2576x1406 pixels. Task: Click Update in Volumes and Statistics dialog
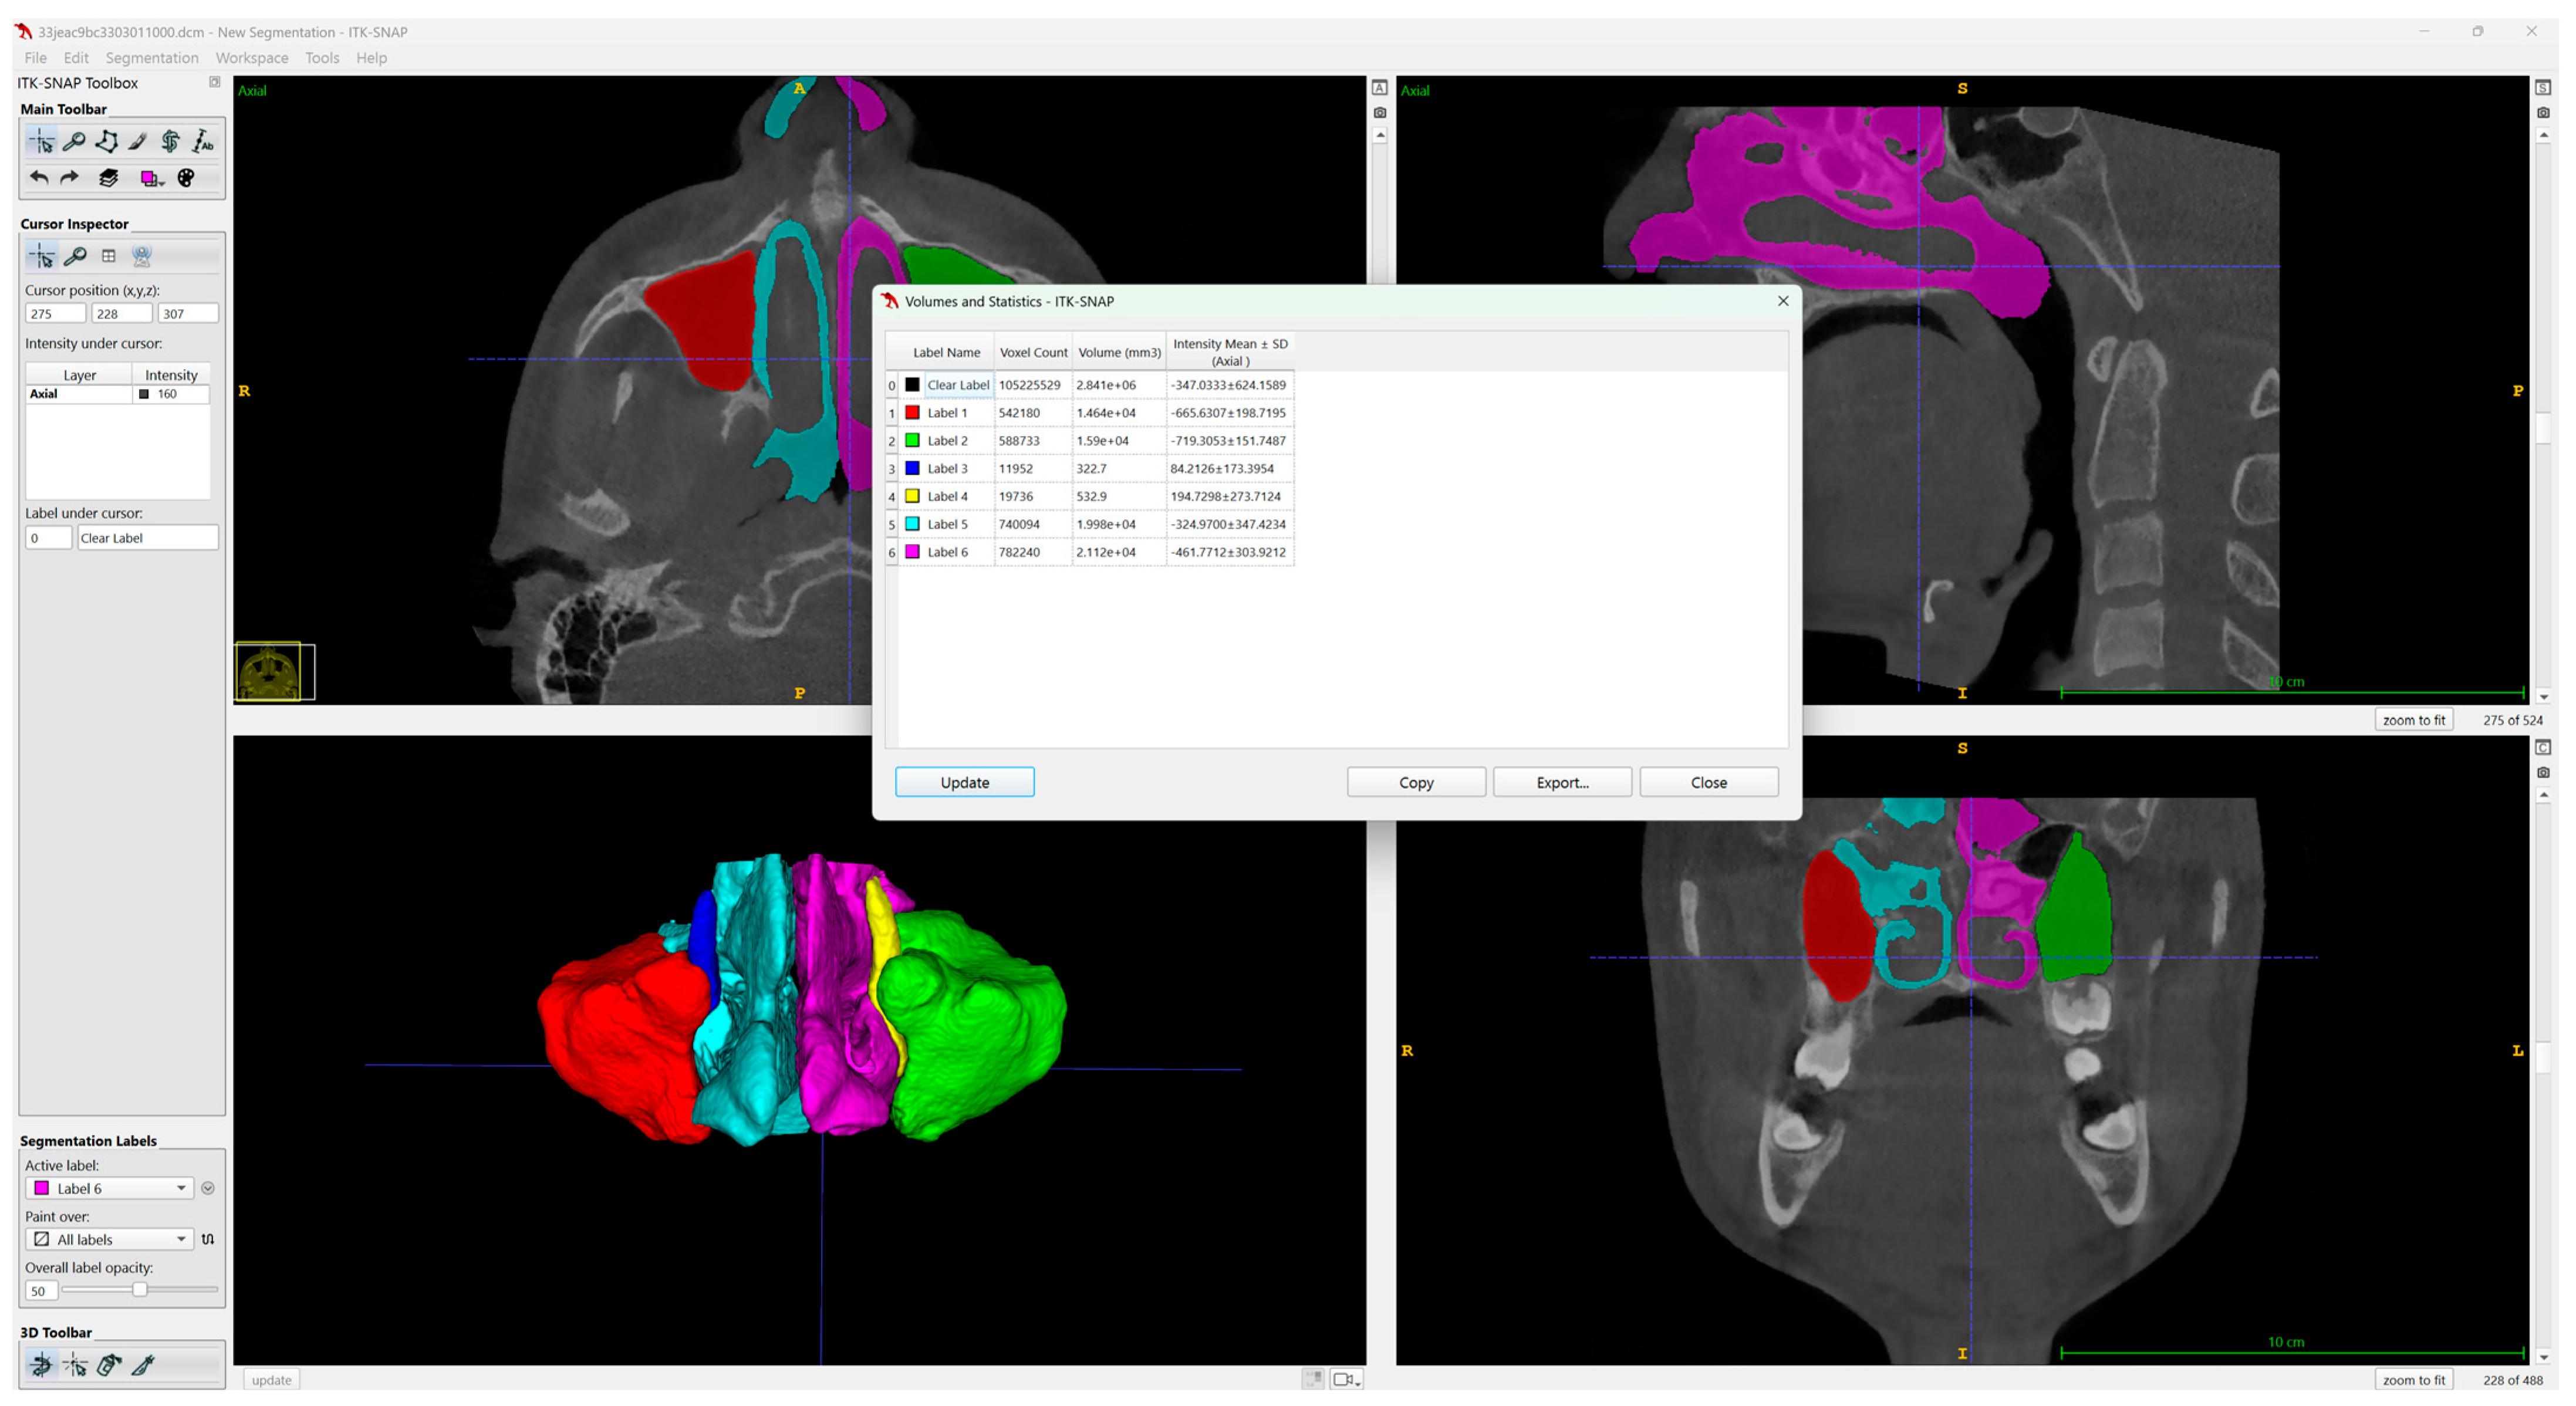[x=965, y=782]
